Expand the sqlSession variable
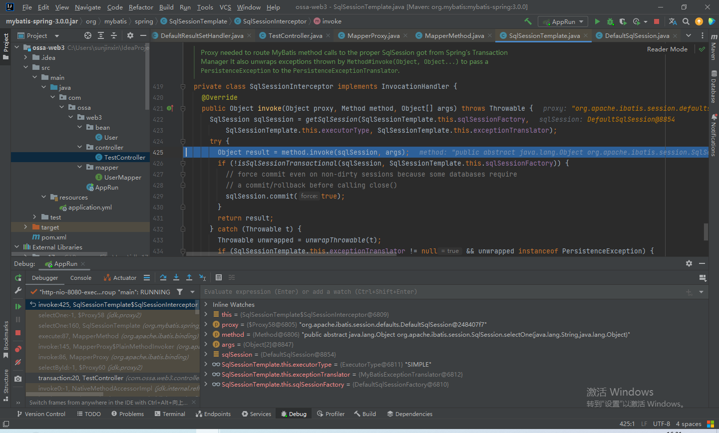 [x=206, y=354]
